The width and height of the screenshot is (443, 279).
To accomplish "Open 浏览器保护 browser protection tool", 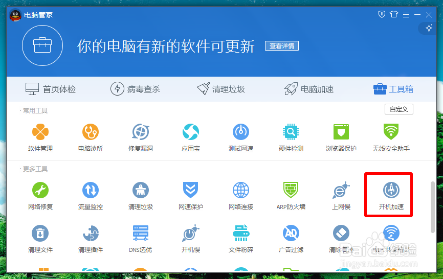I will tap(341, 137).
